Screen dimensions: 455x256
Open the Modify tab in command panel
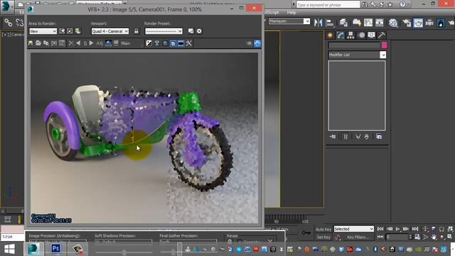pos(341,36)
